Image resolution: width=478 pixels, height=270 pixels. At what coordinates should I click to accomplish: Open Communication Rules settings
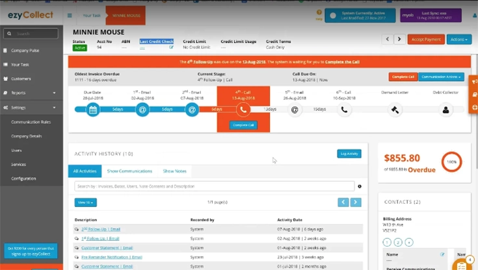coord(31,122)
